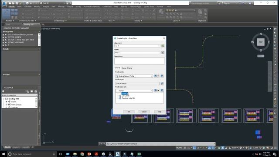Screen dimensions: 279x157
Task: Collapse Grading-101 tree node in Toolspace
Action: (x=3, y=99)
